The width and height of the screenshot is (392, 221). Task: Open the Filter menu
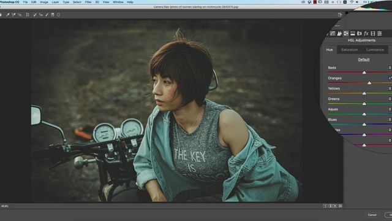pyautogui.click(x=88, y=2)
